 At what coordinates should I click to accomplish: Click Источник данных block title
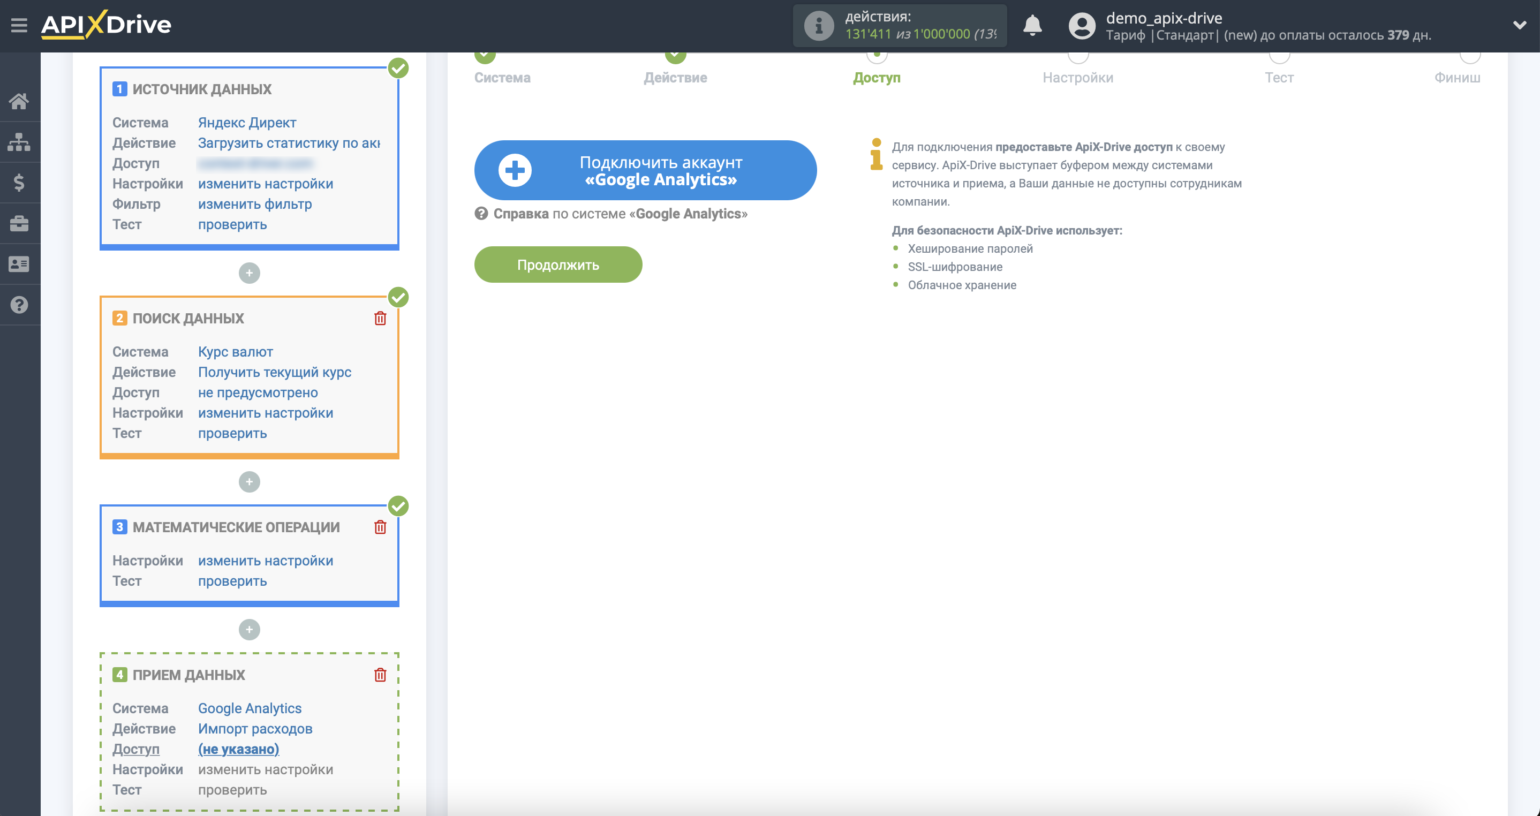(202, 89)
